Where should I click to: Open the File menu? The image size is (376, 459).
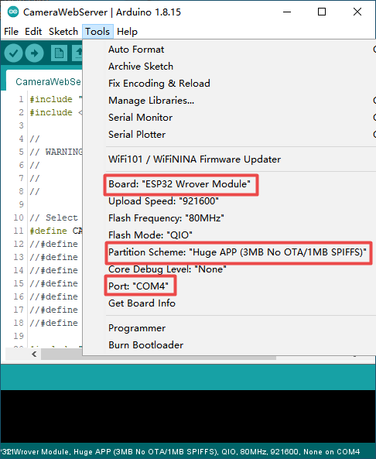click(11, 31)
